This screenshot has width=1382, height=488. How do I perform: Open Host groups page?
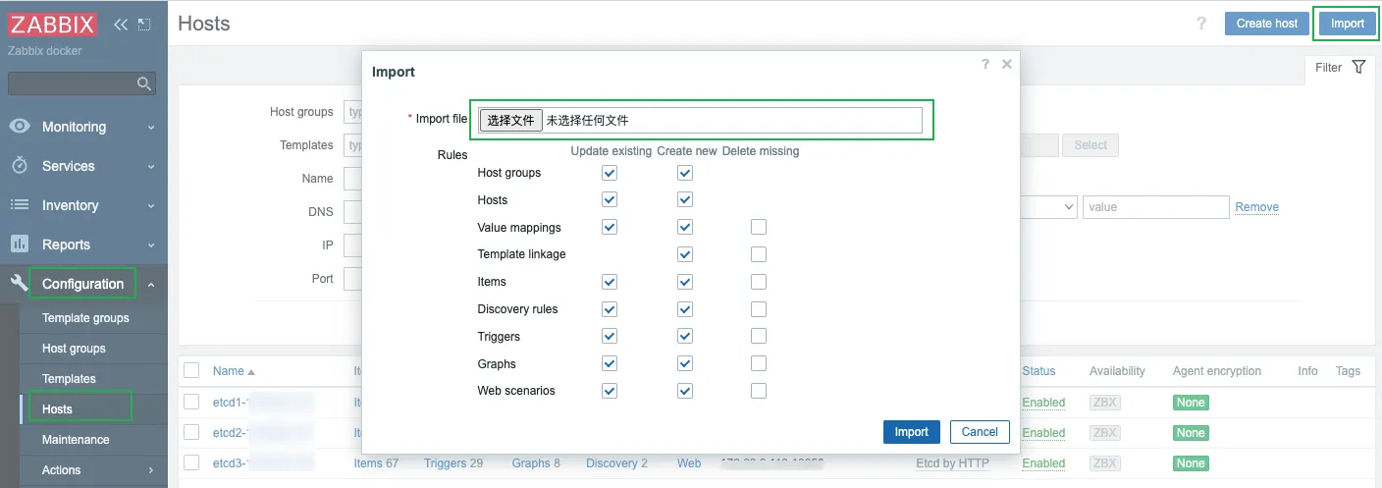point(74,349)
